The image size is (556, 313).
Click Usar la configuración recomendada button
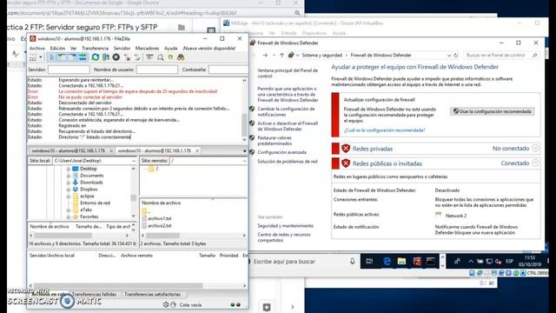493,111
